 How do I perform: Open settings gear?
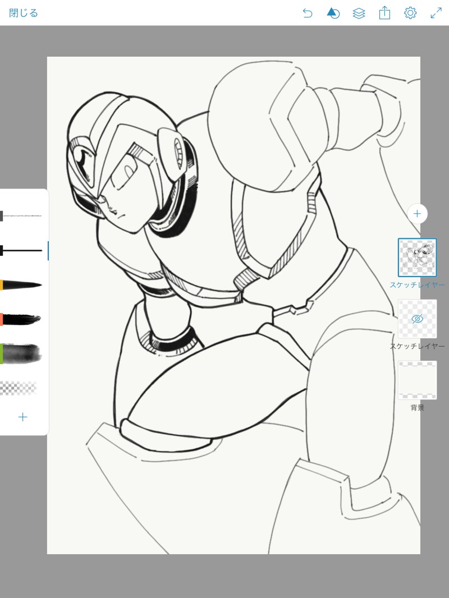tap(410, 13)
